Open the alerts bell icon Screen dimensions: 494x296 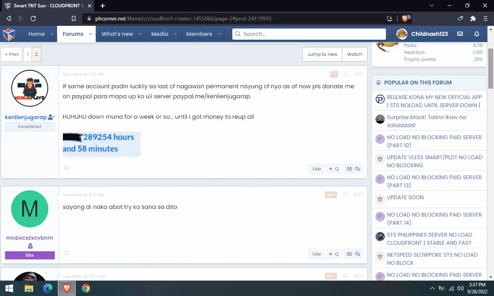point(477,34)
